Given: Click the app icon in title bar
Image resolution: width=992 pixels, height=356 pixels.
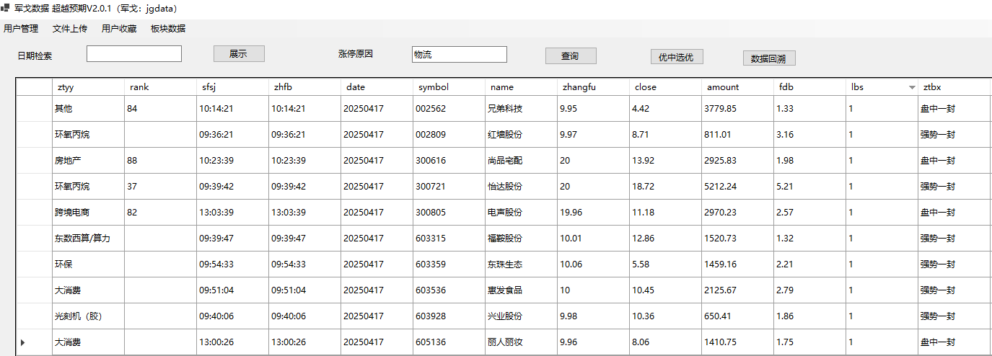Looking at the screenshot, I should pyautogui.click(x=5, y=8).
